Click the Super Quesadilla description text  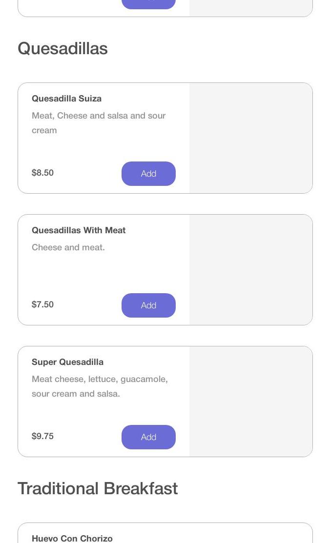pyautogui.click(x=100, y=386)
